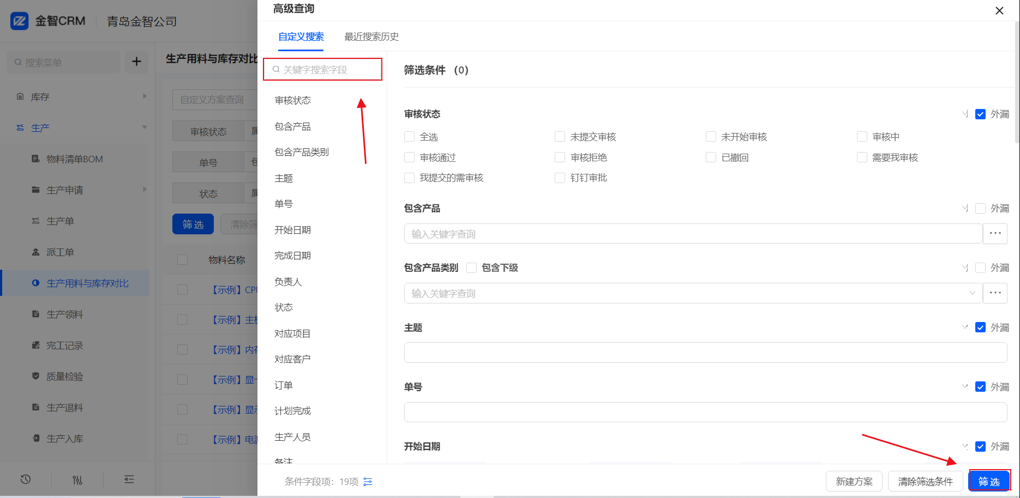Switch to 最近搜索历史 tab
Image resolution: width=1020 pixels, height=498 pixels.
(x=371, y=37)
